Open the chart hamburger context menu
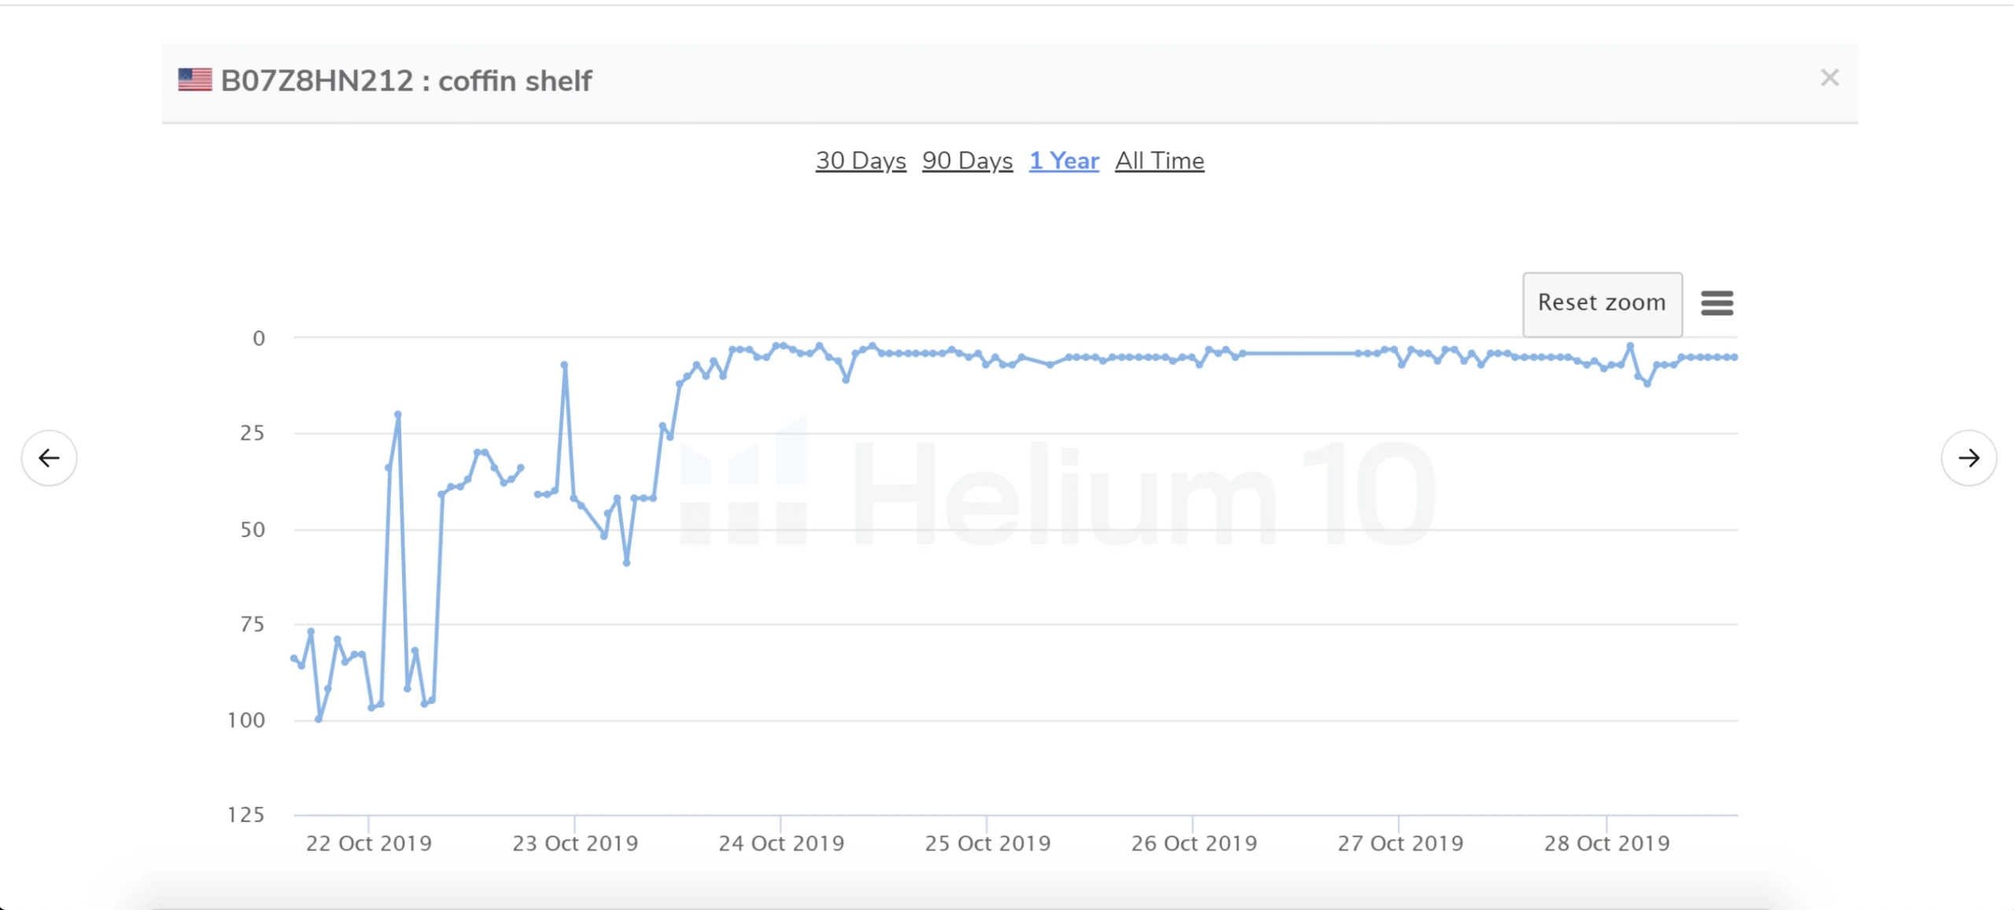 click(1717, 303)
